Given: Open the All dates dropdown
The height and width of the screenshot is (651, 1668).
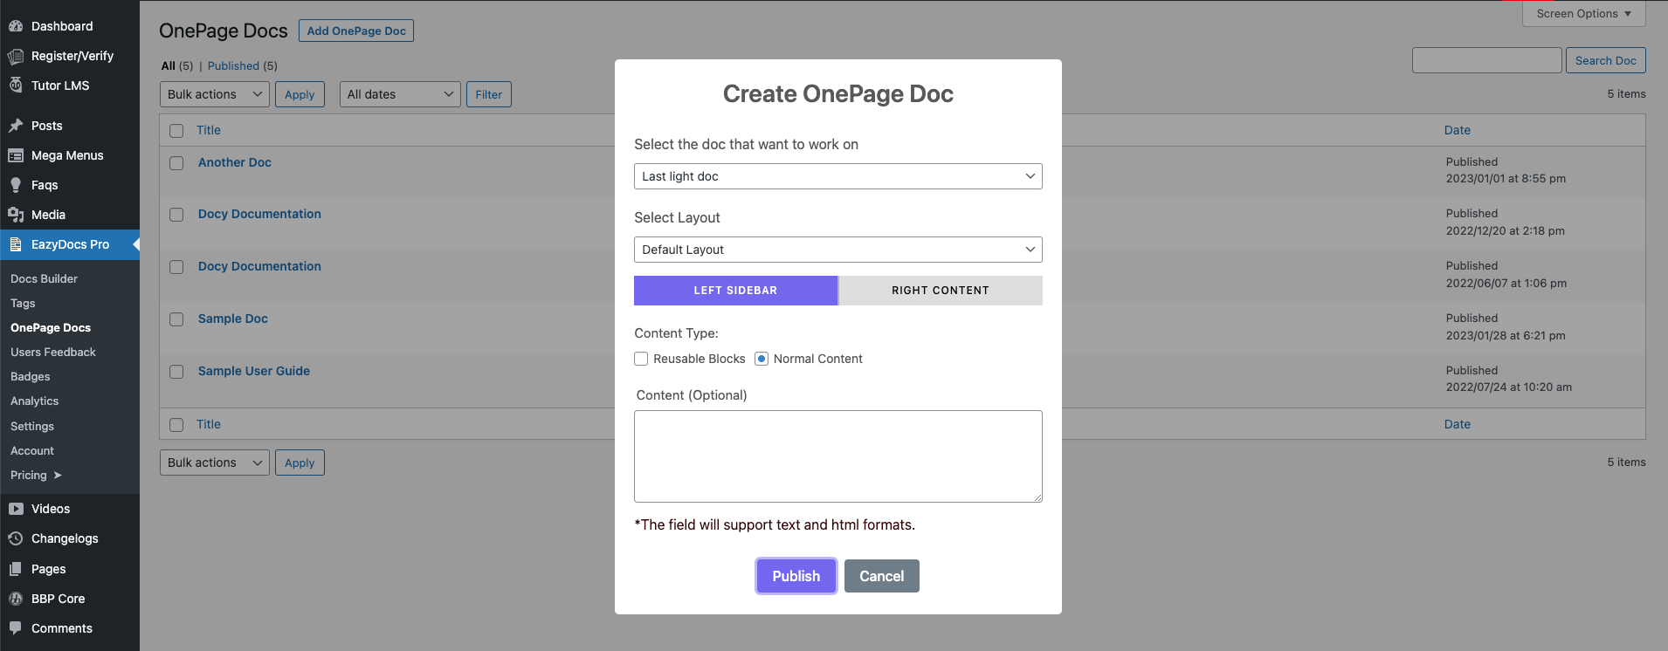Looking at the screenshot, I should [400, 94].
